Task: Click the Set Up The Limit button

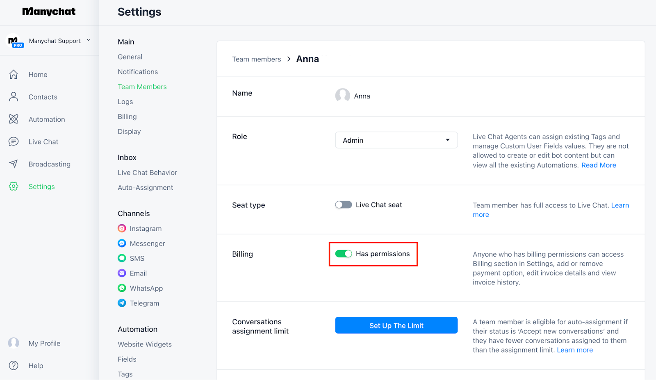Action: click(396, 325)
